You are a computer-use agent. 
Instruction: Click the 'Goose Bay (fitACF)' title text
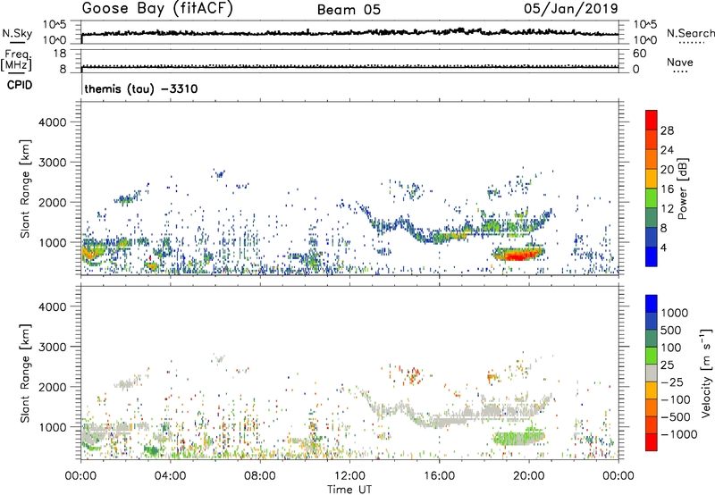(x=157, y=9)
